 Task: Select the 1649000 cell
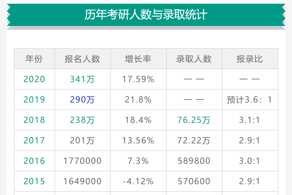pyautogui.click(x=82, y=181)
